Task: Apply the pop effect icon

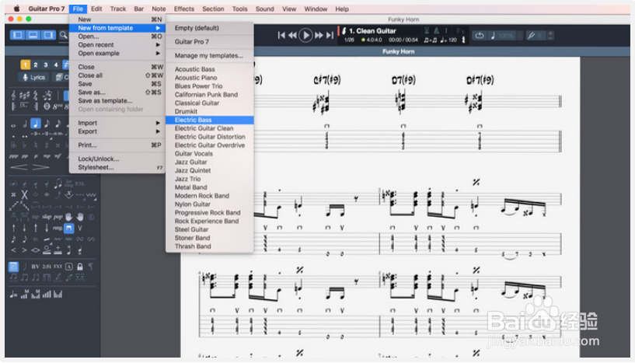Action: (58, 217)
